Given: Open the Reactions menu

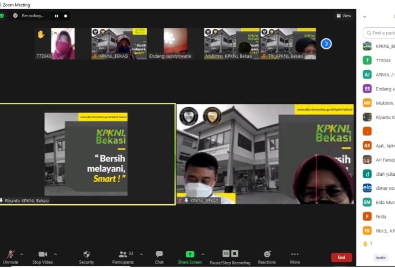Looking at the screenshot, I should pos(267,256).
